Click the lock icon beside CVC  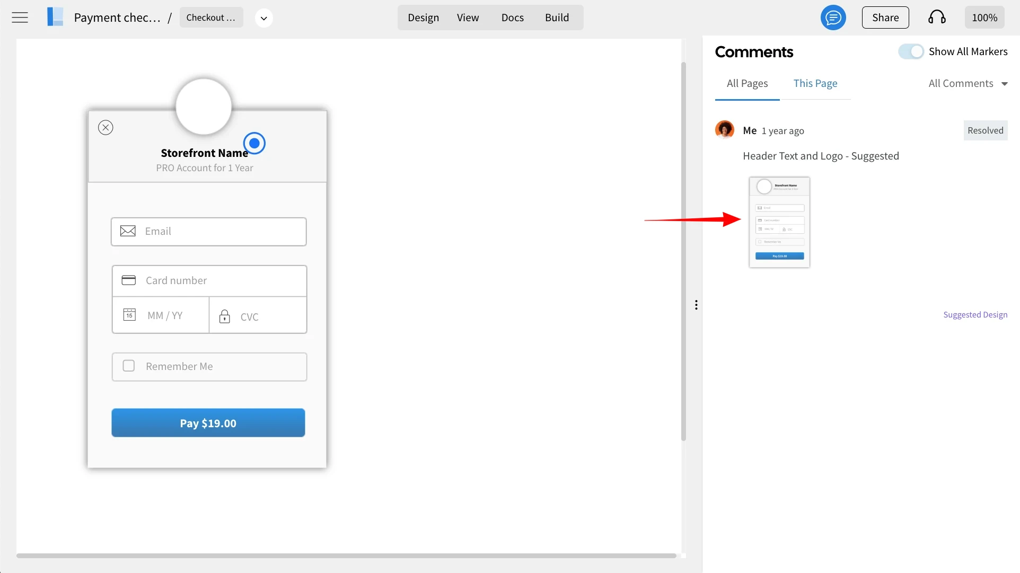[x=225, y=316]
